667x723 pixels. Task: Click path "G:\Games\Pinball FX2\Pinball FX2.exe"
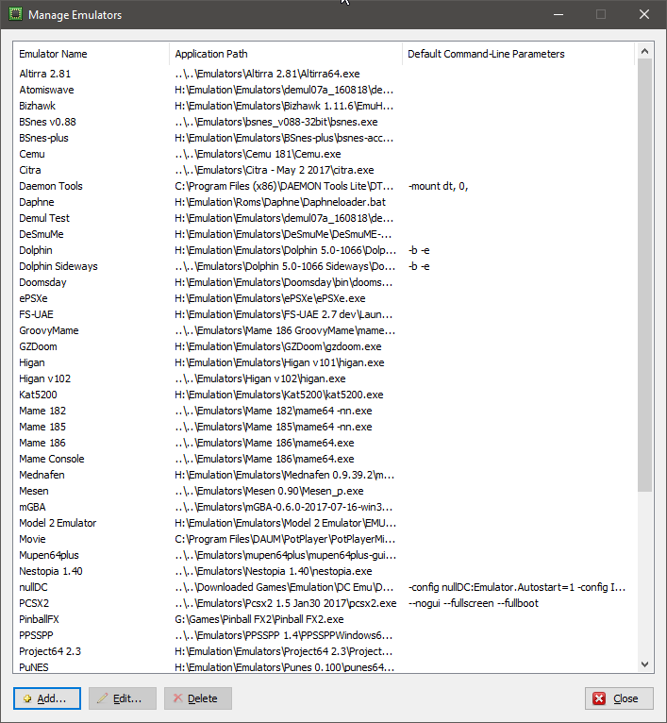[x=259, y=619]
